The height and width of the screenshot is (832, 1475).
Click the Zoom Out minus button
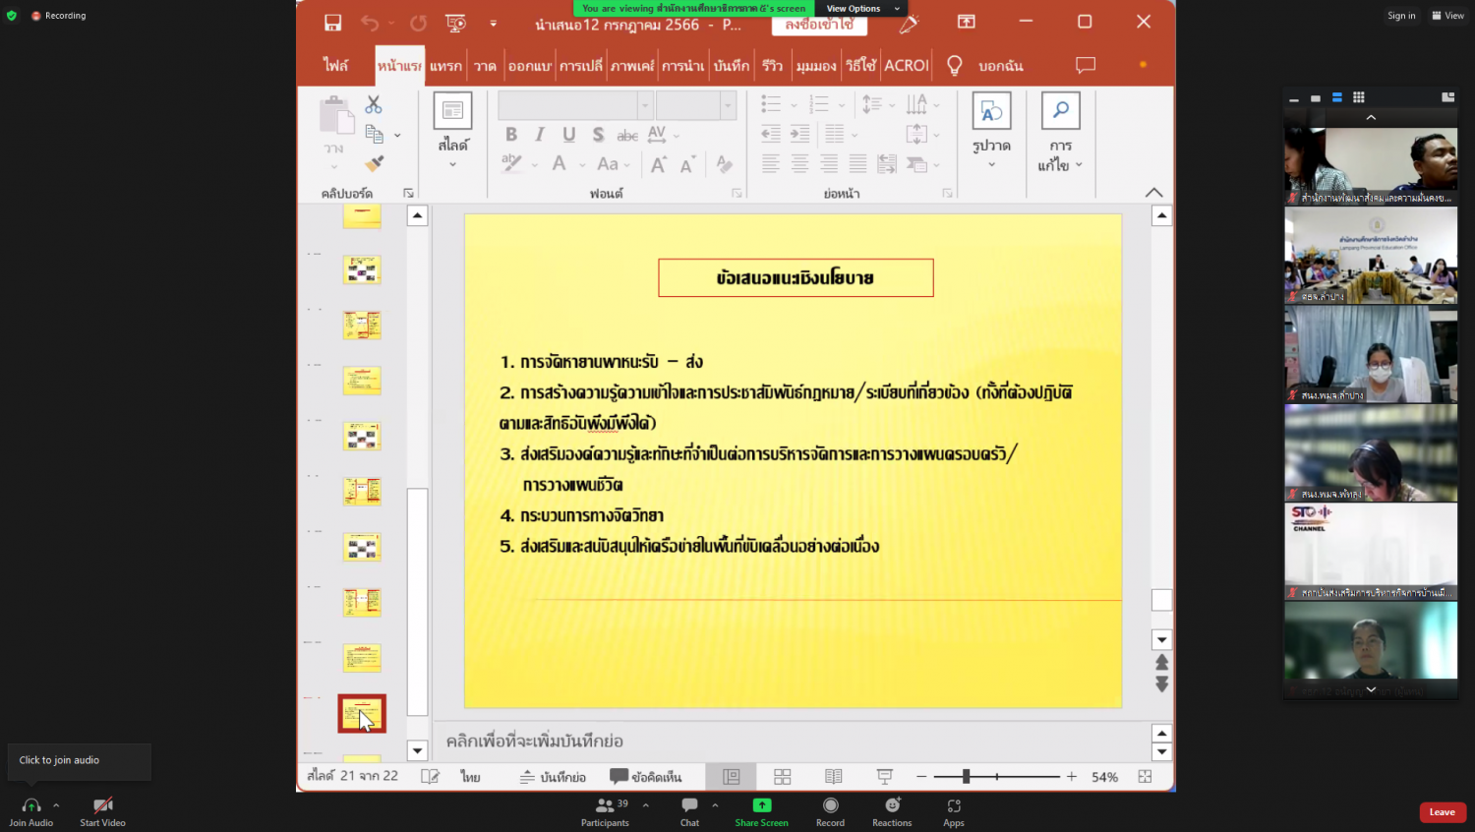(921, 776)
